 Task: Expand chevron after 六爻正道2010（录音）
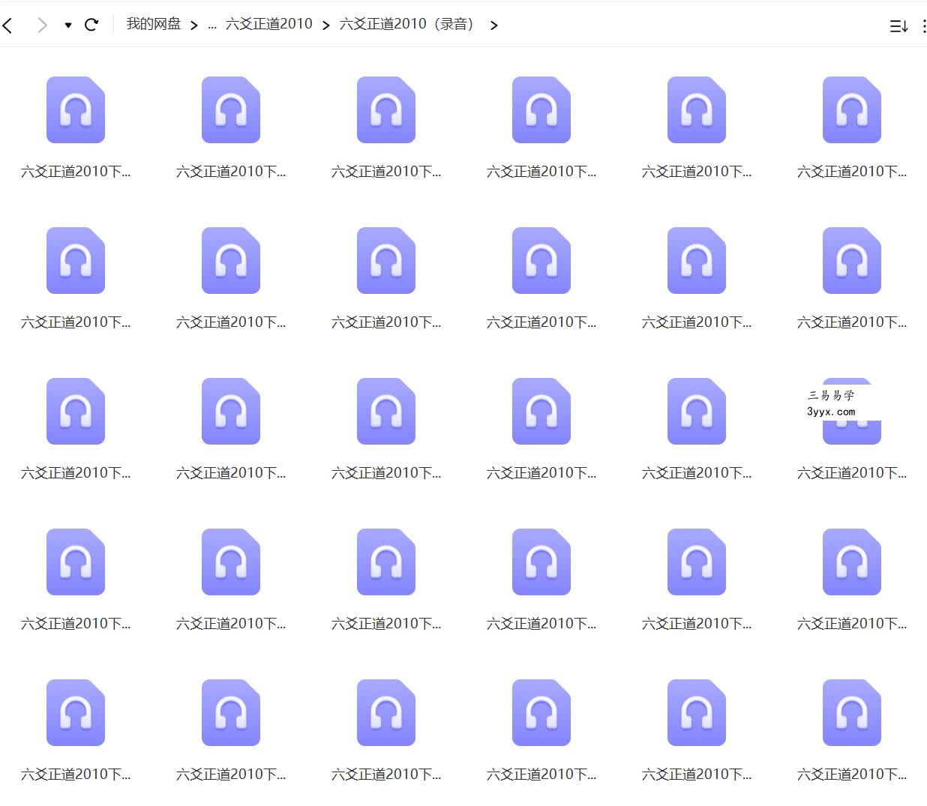pyautogui.click(x=493, y=25)
